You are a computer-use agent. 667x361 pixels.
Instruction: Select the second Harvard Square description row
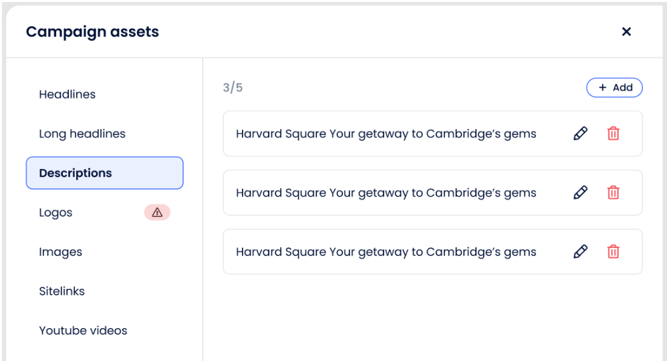tap(386, 193)
